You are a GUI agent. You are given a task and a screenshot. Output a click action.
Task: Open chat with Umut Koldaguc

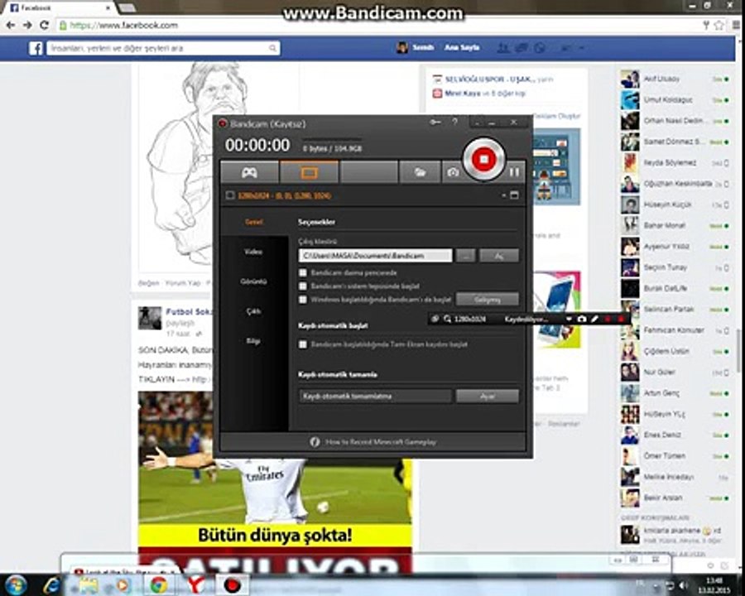675,100
